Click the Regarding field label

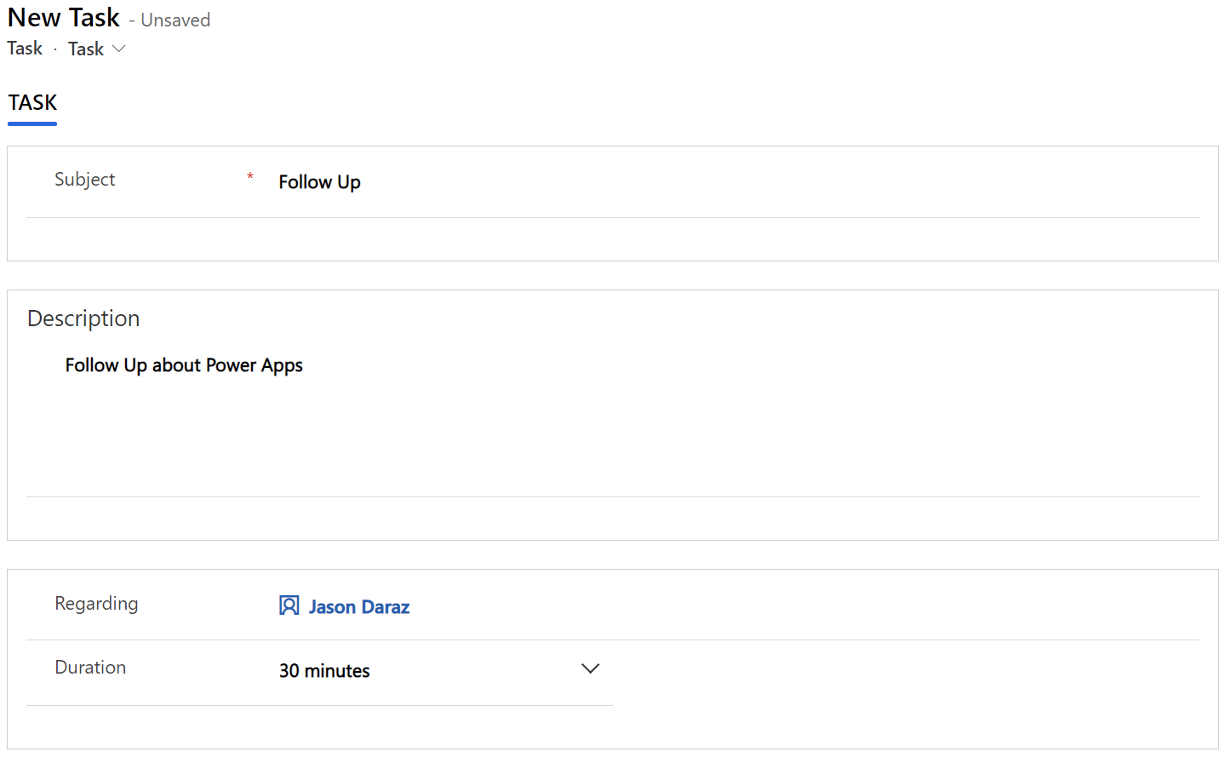[x=96, y=604]
